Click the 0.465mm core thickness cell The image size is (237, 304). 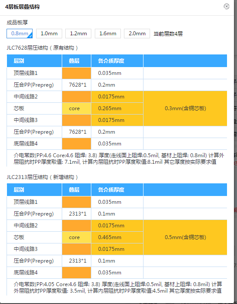(x=117, y=237)
